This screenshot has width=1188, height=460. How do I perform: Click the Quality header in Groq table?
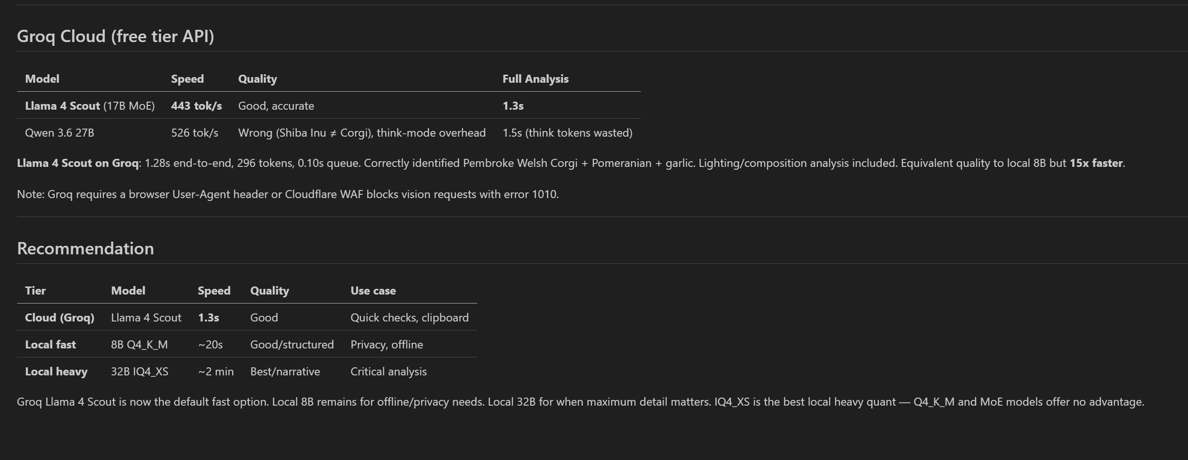(x=258, y=79)
